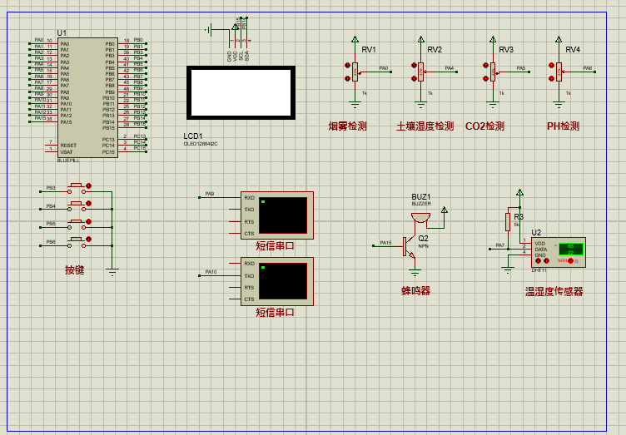626x435 pixels.
Task: Select the Q2 NPN transistor
Action: tap(410, 248)
